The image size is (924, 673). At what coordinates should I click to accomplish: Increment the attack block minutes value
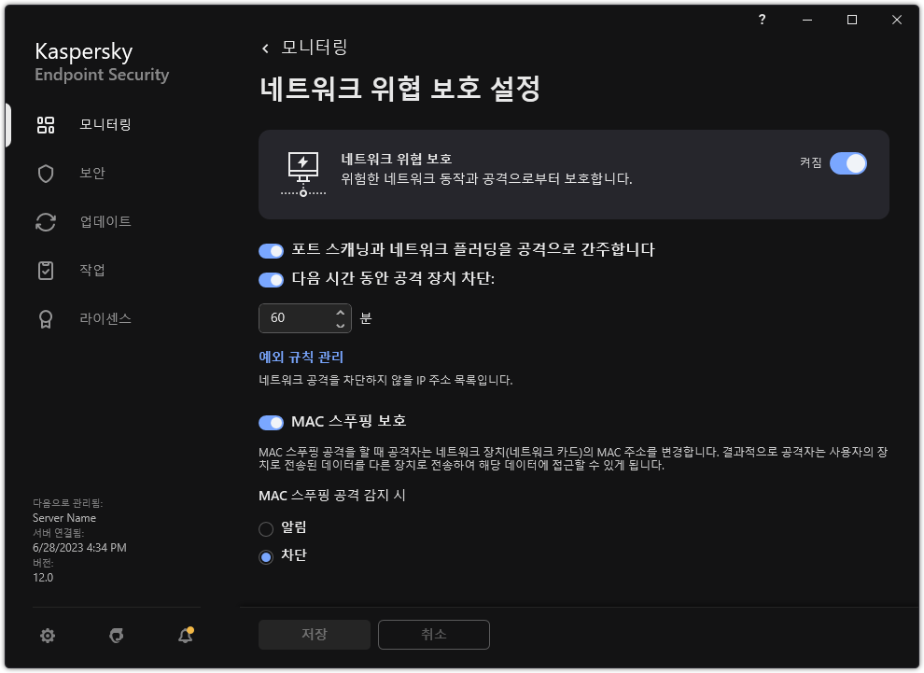tap(342, 312)
